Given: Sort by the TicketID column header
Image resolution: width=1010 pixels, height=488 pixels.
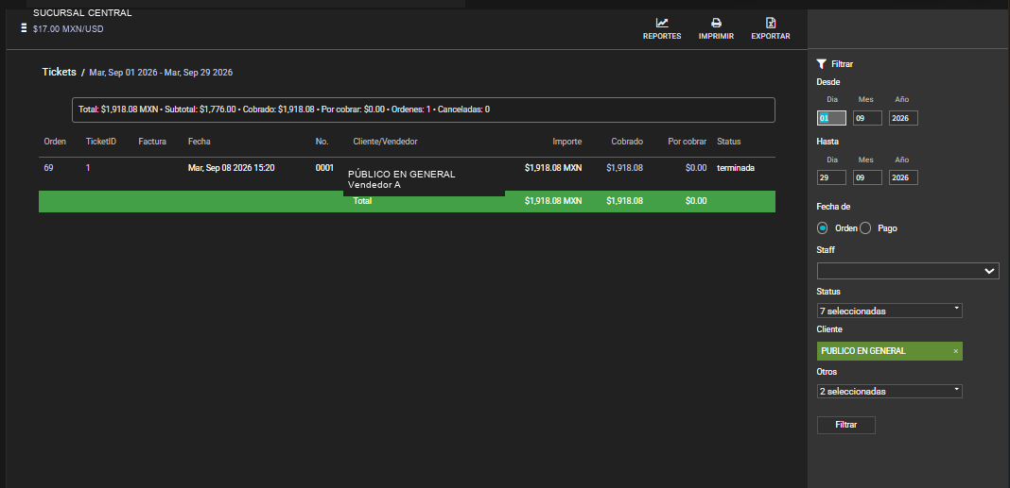Looking at the screenshot, I should pos(101,142).
